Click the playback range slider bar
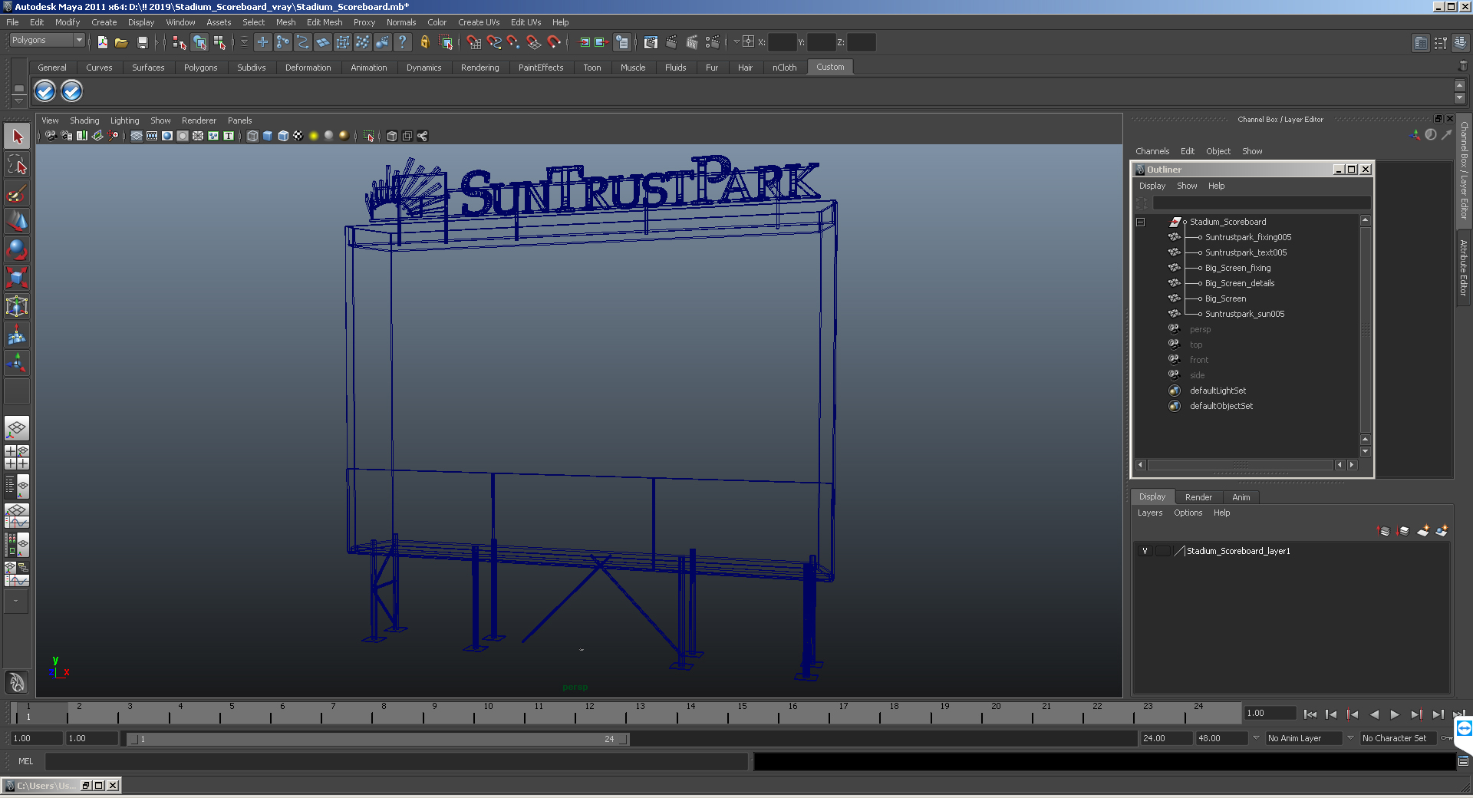Image resolution: width=1473 pixels, height=798 pixels. point(377,739)
